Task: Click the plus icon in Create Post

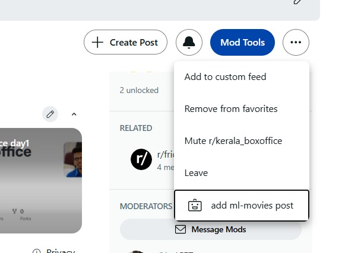Action: [97, 42]
